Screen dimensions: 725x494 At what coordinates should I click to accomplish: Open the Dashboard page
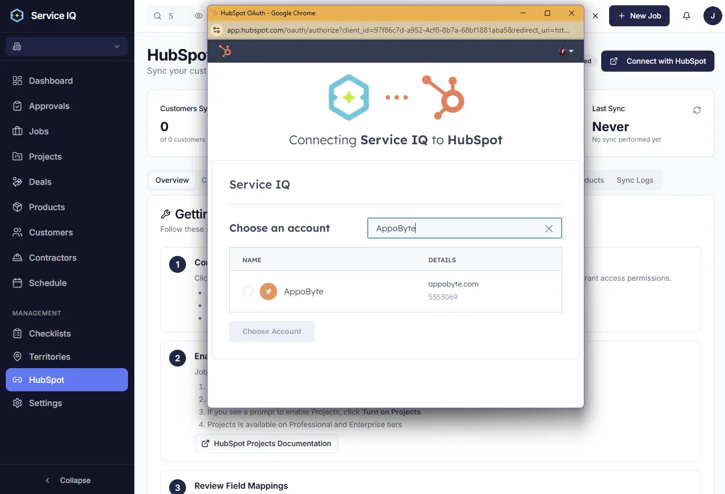coord(67,81)
